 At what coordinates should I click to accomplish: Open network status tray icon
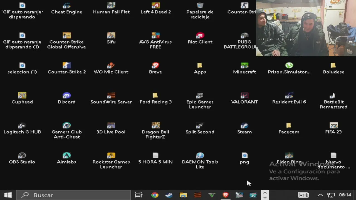coord(331,195)
